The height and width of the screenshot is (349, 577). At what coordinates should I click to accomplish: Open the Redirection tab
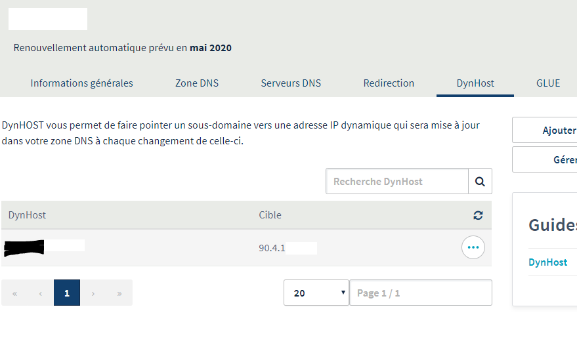tap(389, 83)
